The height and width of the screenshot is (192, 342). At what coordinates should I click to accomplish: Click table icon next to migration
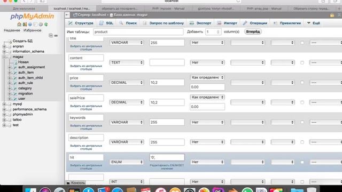15,94
